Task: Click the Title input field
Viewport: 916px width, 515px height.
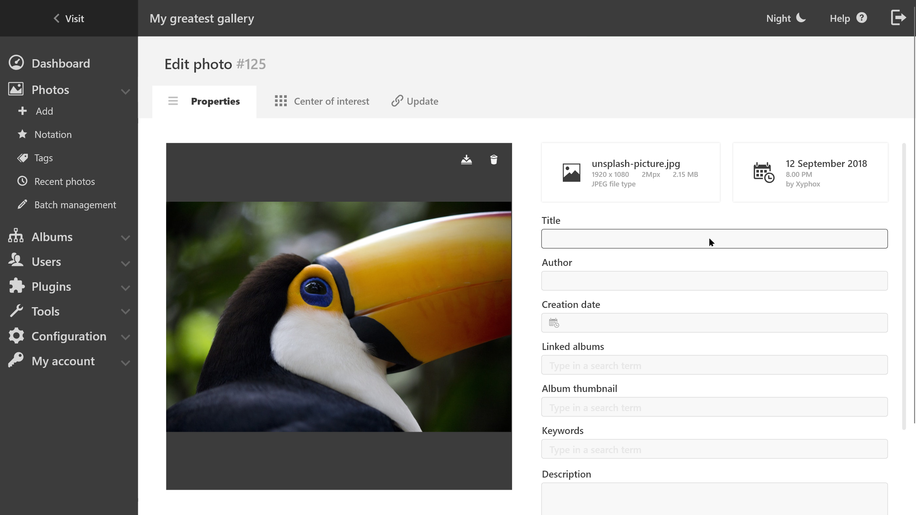Action: coord(714,239)
